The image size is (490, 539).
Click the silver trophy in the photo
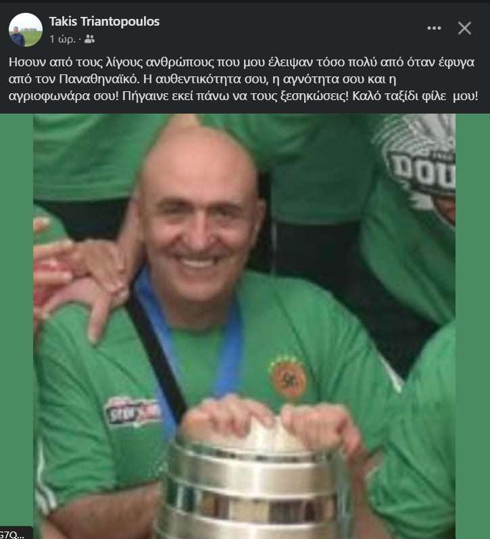click(253, 482)
